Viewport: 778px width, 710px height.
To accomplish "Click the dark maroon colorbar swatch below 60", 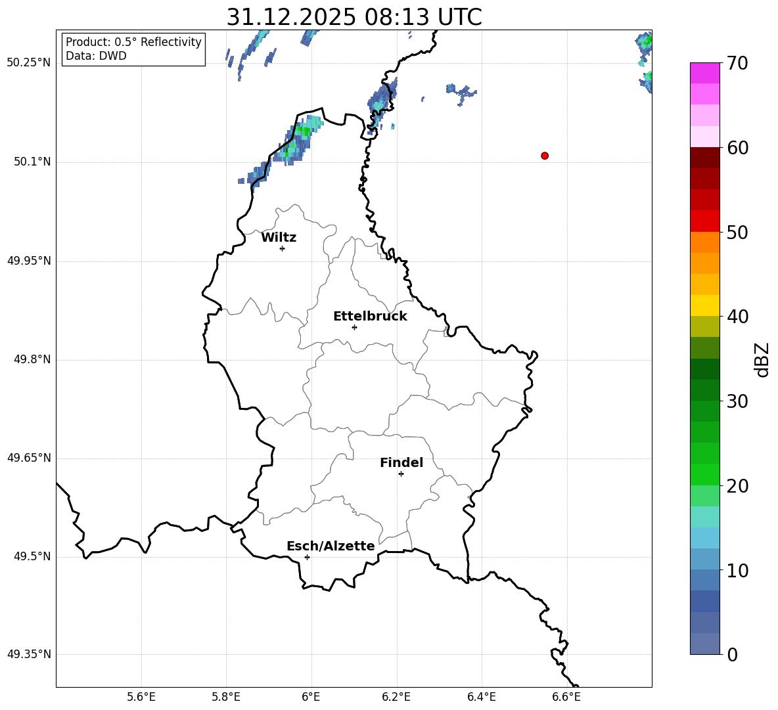I will pyautogui.click(x=705, y=158).
